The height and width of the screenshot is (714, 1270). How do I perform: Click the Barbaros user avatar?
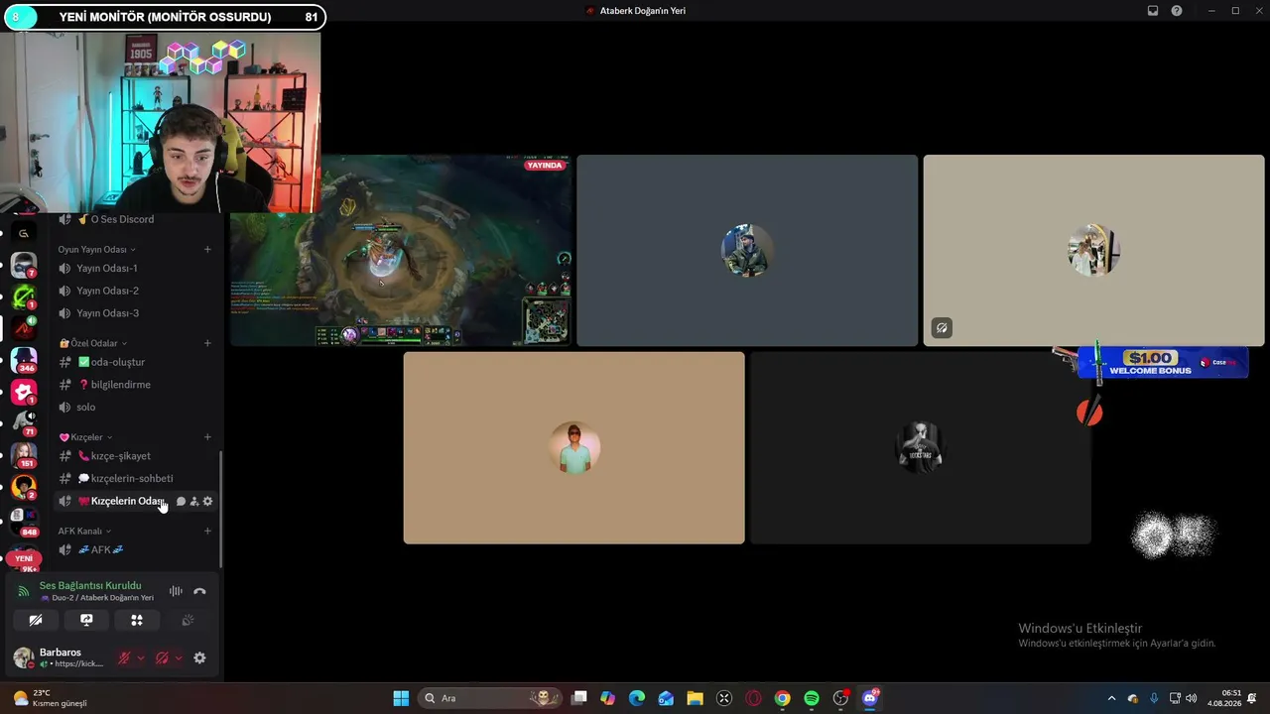click(x=23, y=656)
